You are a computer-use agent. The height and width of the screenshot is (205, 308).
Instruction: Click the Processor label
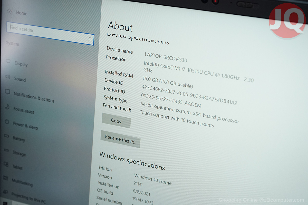[116, 58]
